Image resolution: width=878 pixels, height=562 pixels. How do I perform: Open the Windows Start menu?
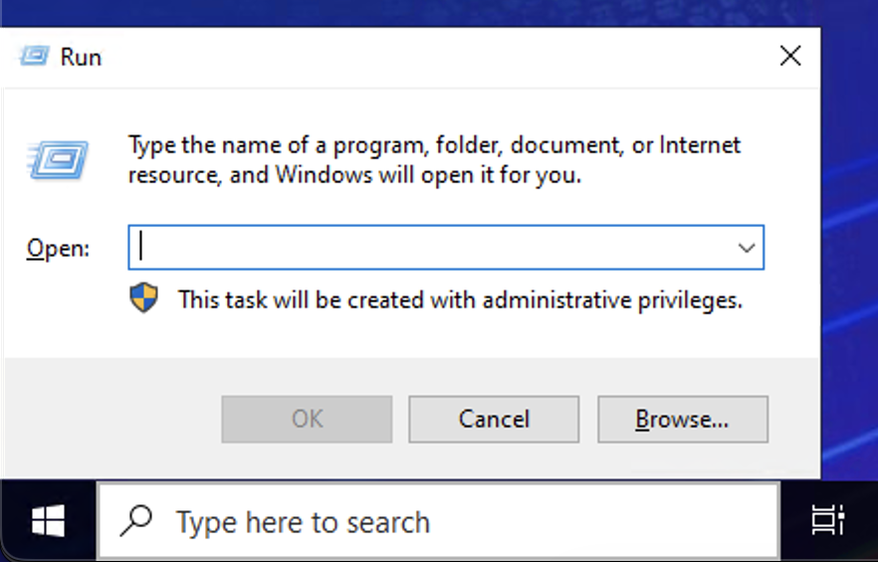(x=48, y=521)
